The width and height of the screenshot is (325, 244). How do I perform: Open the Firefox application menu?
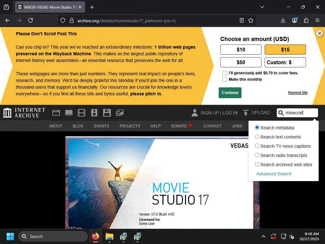point(317,20)
